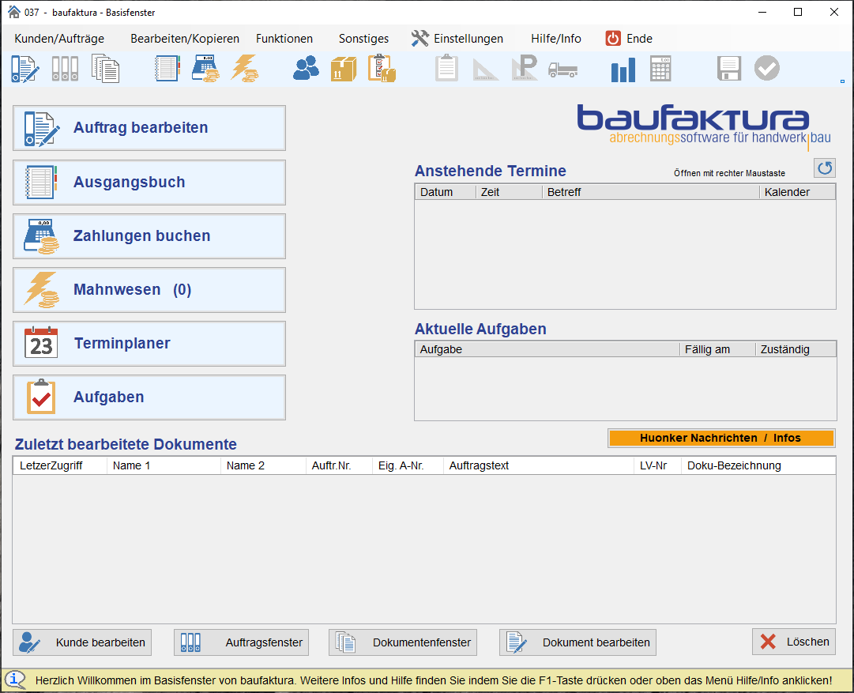The height and width of the screenshot is (693, 854).
Task: Open Mahnwesen (0)
Action: pos(149,290)
